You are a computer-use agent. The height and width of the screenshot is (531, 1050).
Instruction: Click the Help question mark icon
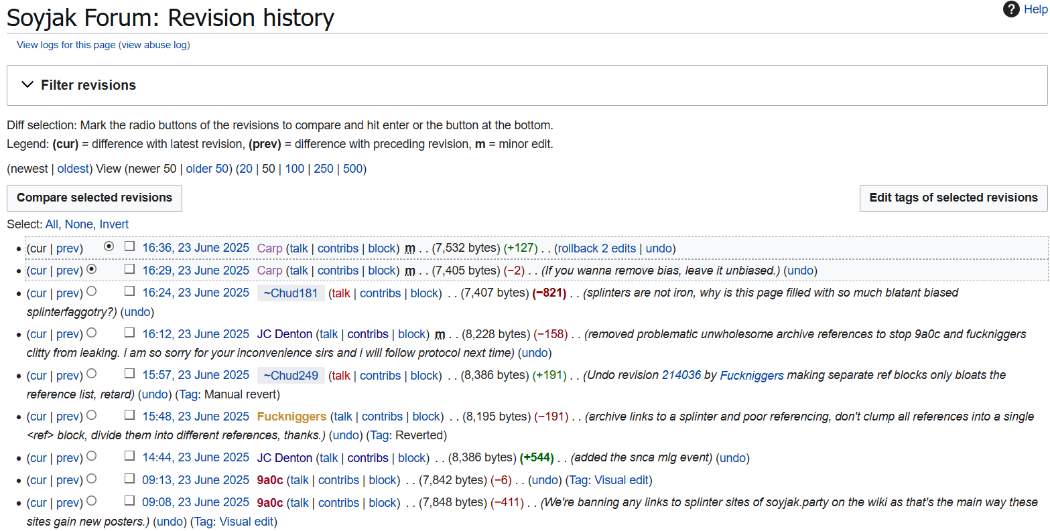pyautogui.click(x=1011, y=9)
